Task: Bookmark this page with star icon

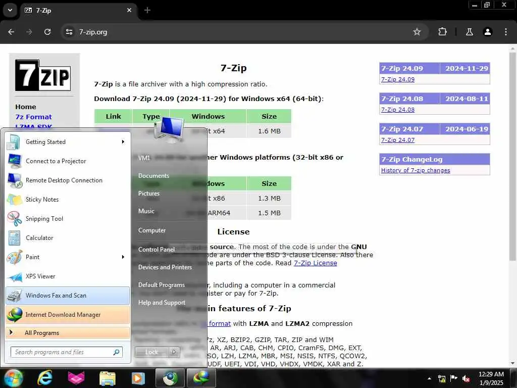Action: tap(417, 32)
